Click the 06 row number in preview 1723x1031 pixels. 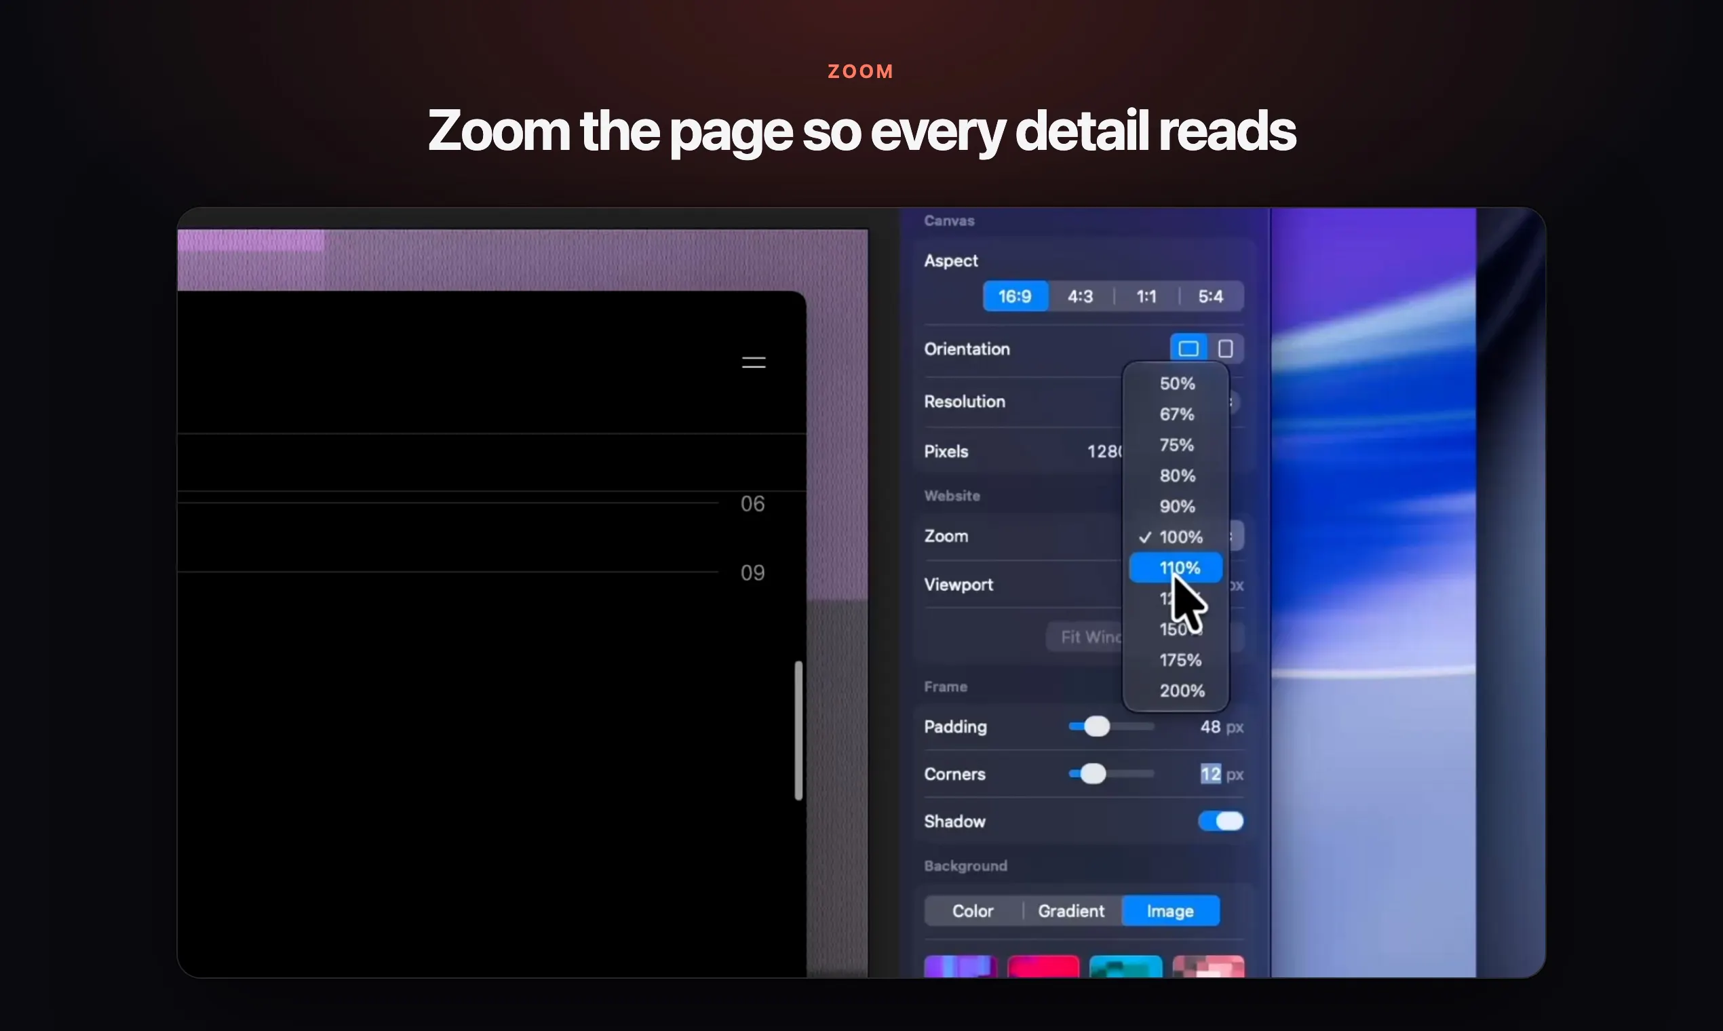point(752,504)
